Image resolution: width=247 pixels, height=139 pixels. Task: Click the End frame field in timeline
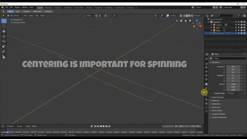(196, 126)
